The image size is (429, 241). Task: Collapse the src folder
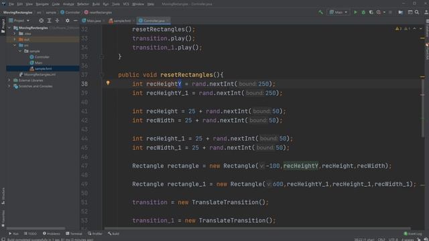coord(15,46)
